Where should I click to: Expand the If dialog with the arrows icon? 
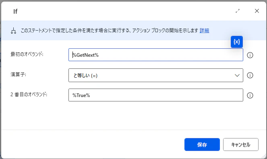click(x=238, y=11)
